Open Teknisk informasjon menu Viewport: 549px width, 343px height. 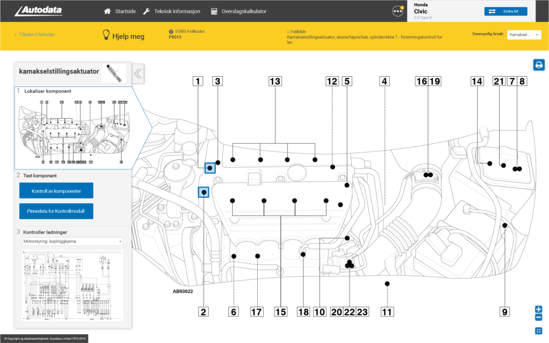pos(171,11)
